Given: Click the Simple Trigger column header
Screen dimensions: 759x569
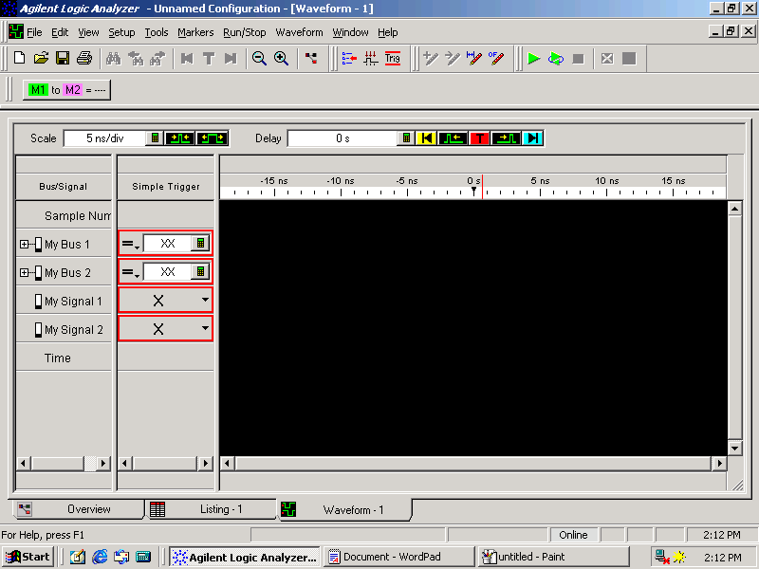Looking at the screenshot, I should click(165, 186).
